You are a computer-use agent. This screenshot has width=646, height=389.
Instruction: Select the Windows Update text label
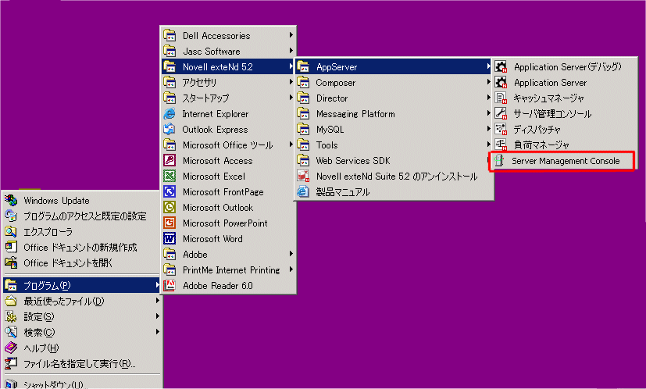56,200
